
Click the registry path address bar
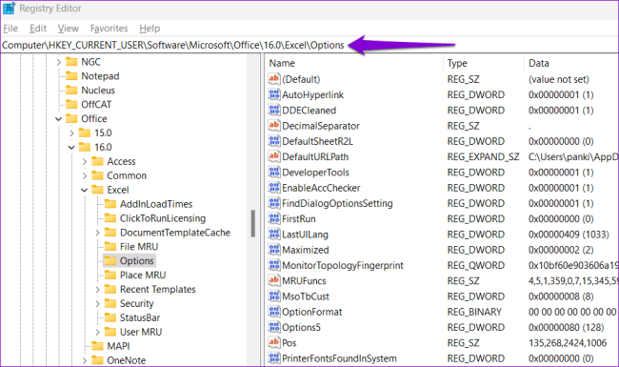coord(309,45)
